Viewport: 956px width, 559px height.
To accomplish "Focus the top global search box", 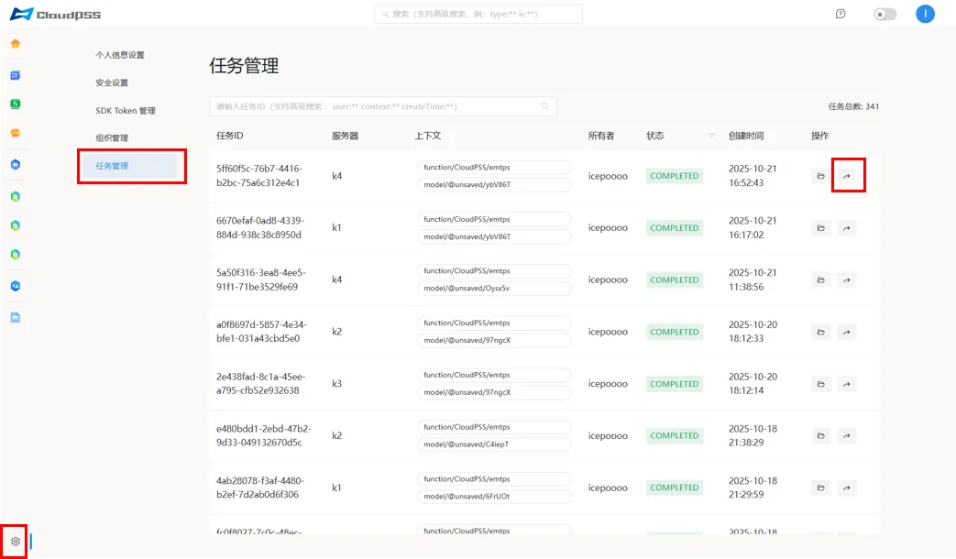I will click(478, 14).
